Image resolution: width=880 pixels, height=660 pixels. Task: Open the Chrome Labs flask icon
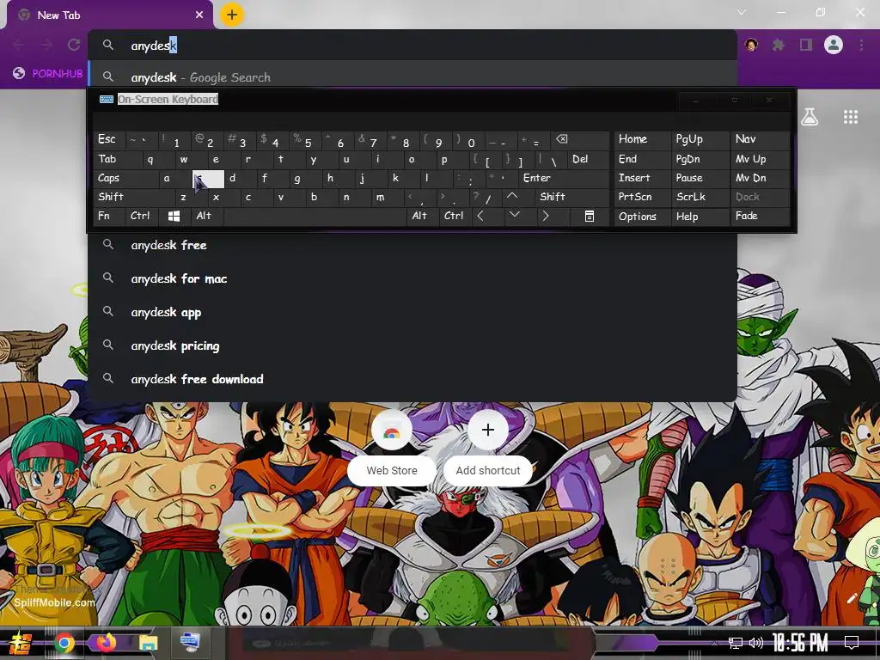(810, 117)
